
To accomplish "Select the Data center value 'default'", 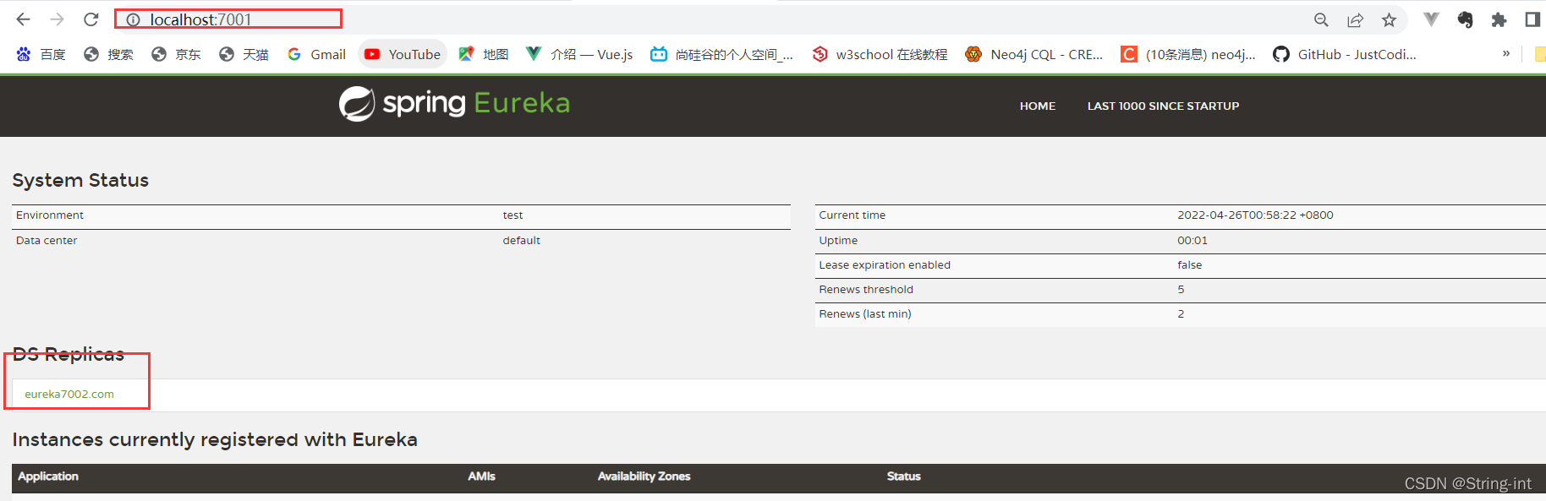I will pyautogui.click(x=521, y=241).
